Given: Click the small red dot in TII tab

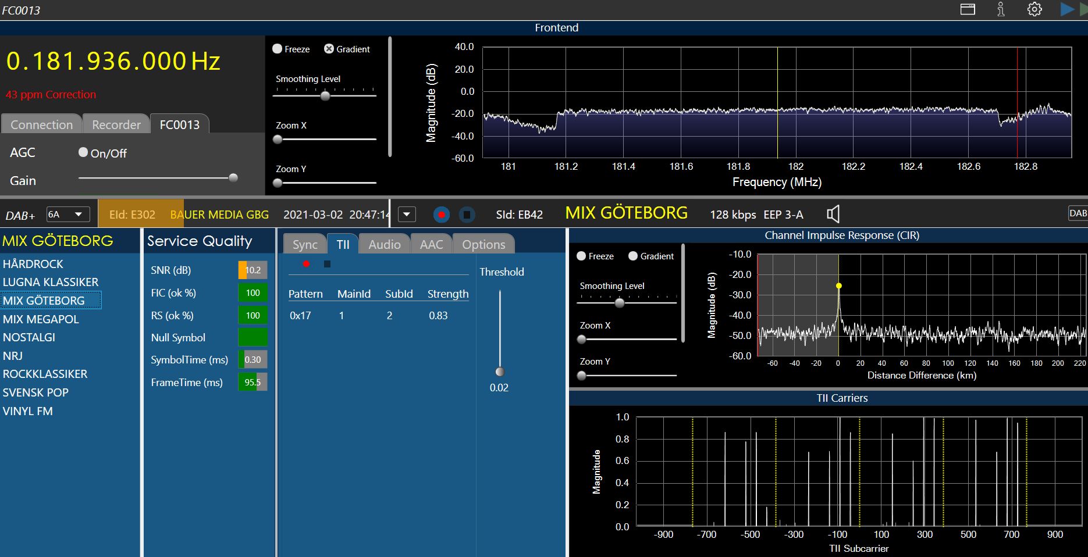Looking at the screenshot, I should [306, 264].
